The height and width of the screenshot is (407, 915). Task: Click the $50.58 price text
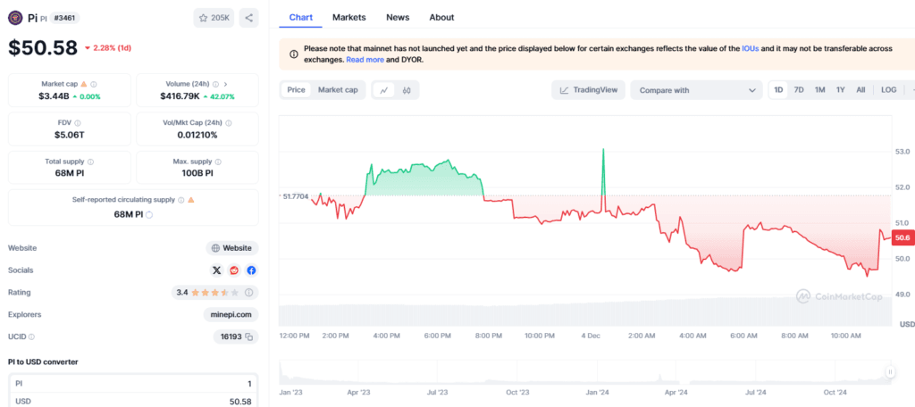pyautogui.click(x=43, y=47)
